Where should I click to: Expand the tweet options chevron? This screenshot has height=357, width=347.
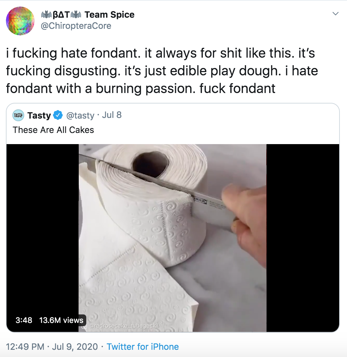click(x=335, y=14)
